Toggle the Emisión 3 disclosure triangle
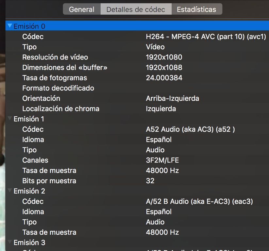This screenshot has height=251, width=269. [x=10, y=243]
